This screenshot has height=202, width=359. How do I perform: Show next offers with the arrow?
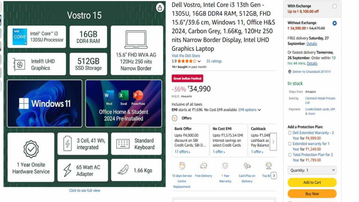tap(273, 142)
